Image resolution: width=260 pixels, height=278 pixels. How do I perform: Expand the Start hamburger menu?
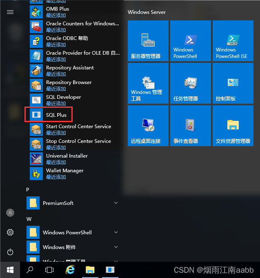click(10, 12)
